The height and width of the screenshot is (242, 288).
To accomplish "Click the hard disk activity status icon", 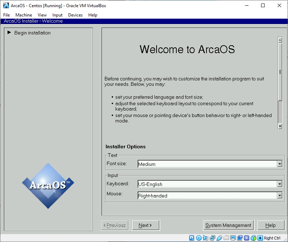I will 191,238.
